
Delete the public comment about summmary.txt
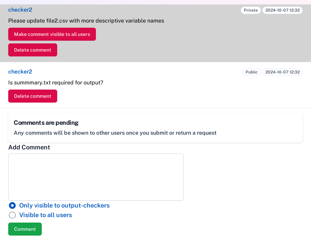click(33, 96)
